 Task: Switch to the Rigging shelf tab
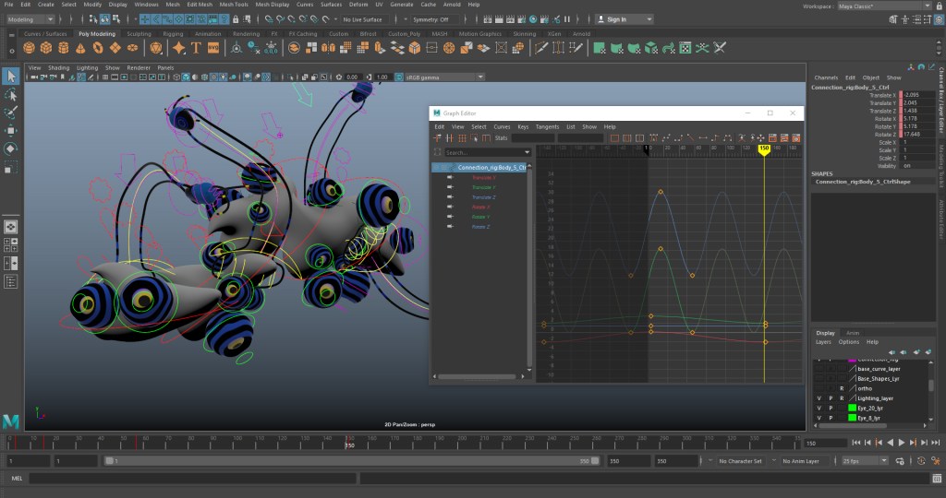pyautogui.click(x=173, y=34)
